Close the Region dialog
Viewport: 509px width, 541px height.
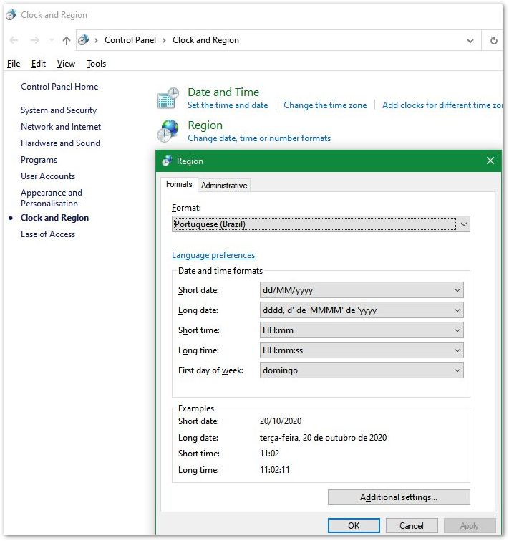click(490, 161)
